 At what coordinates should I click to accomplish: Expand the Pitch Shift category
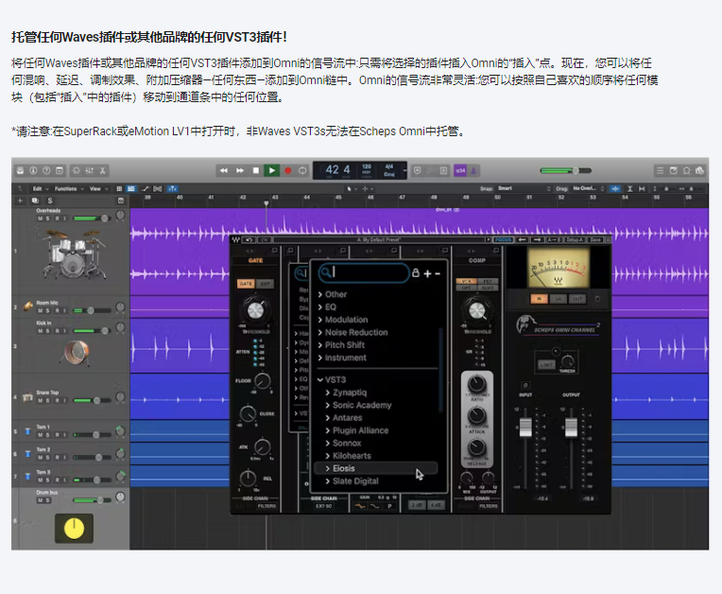[341, 344]
